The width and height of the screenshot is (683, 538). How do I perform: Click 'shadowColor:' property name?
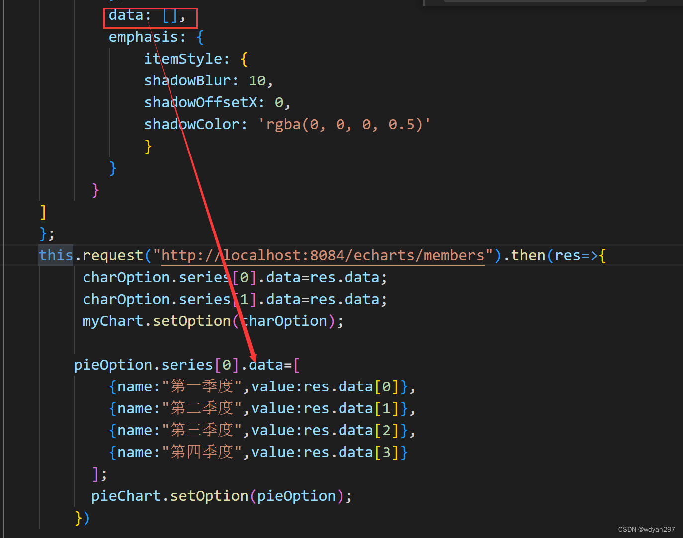(195, 124)
